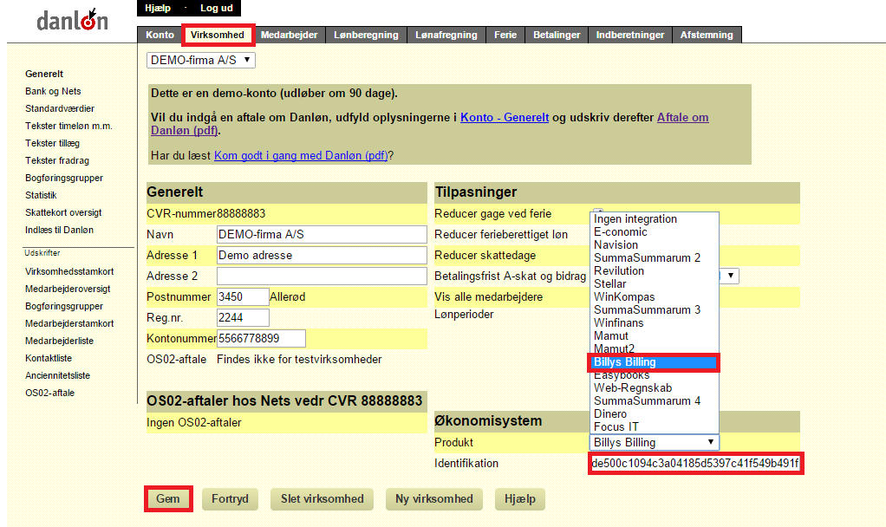This screenshot has height=527, width=886.
Task: Focus the Identifikation input field
Action: [x=695, y=463]
